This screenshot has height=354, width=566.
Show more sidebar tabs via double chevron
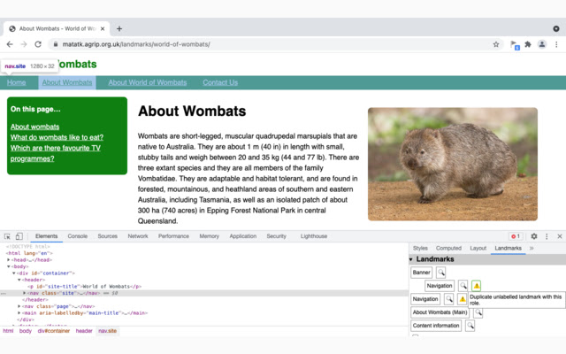click(532, 249)
